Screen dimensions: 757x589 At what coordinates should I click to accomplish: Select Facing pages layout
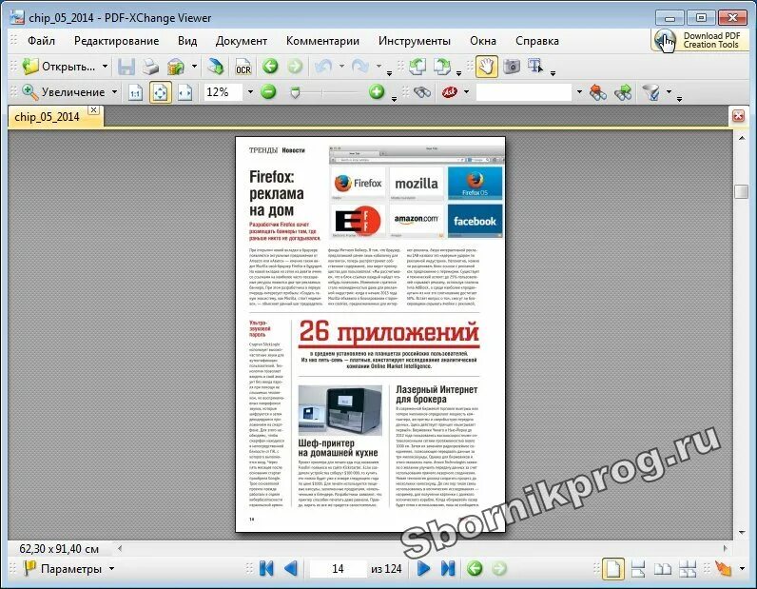(662, 569)
